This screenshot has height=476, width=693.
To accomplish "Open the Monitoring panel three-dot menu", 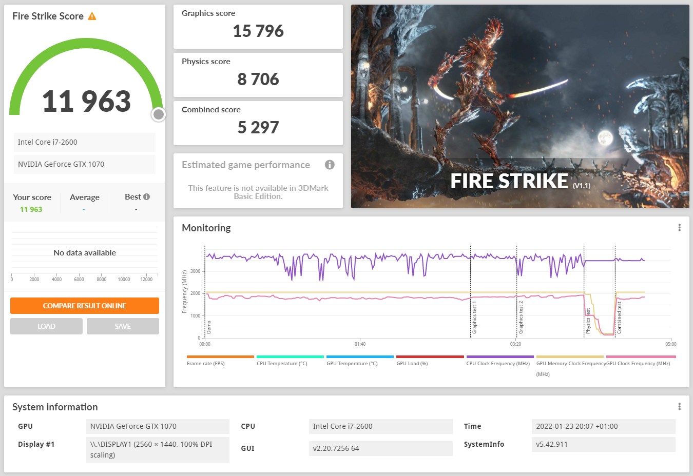I will pyautogui.click(x=679, y=228).
